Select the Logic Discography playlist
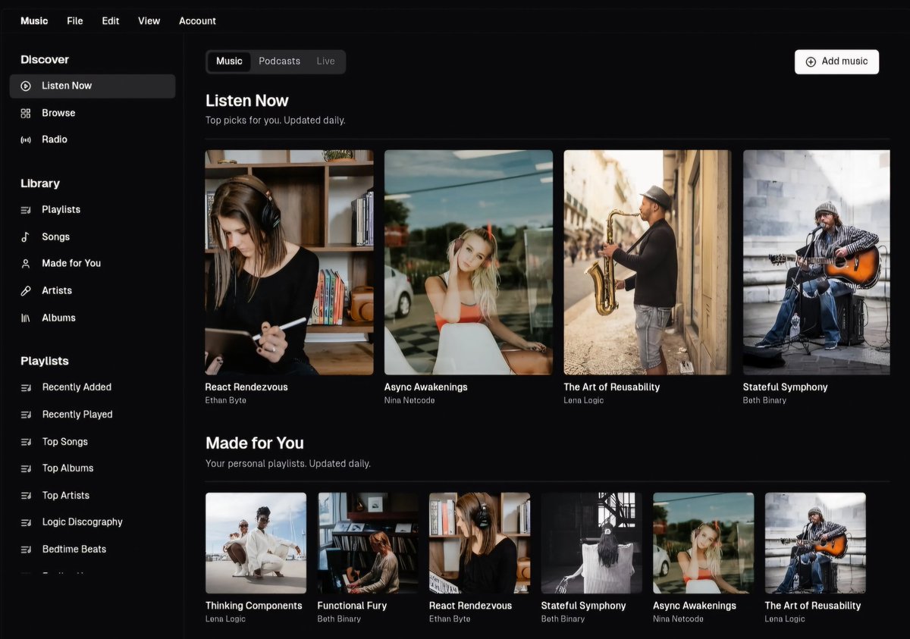910x639 pixels. (93, 522)
